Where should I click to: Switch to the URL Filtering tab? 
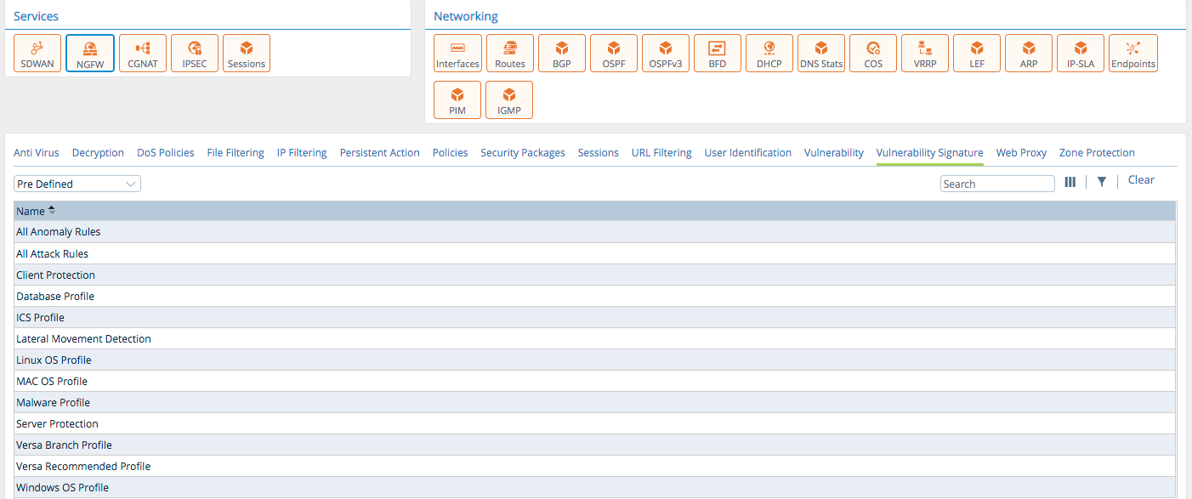(x=661, y=153)
